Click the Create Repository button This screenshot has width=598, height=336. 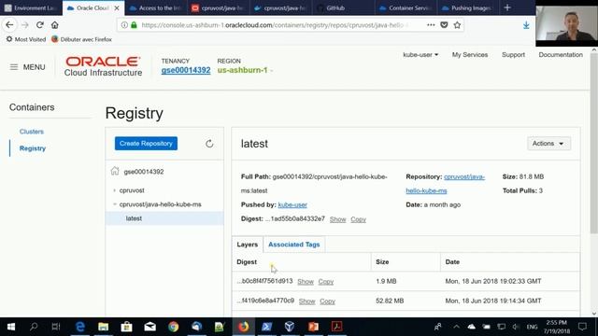146,143
